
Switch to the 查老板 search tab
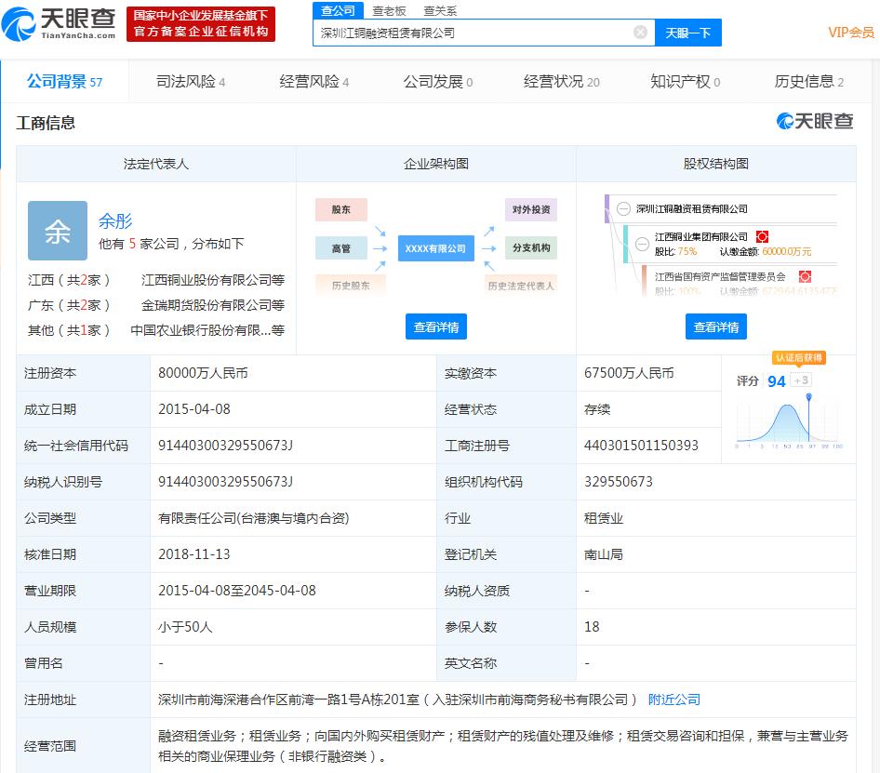point(389,10)
